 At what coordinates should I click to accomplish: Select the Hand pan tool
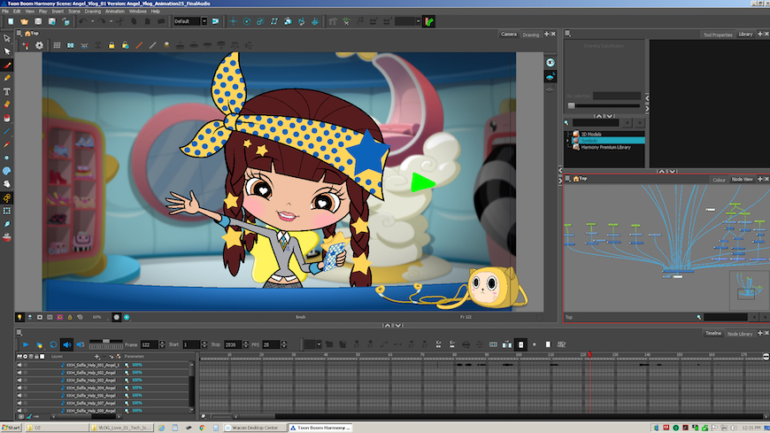point(7,184)
